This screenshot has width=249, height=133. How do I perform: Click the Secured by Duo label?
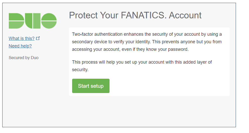click(24, 58)
